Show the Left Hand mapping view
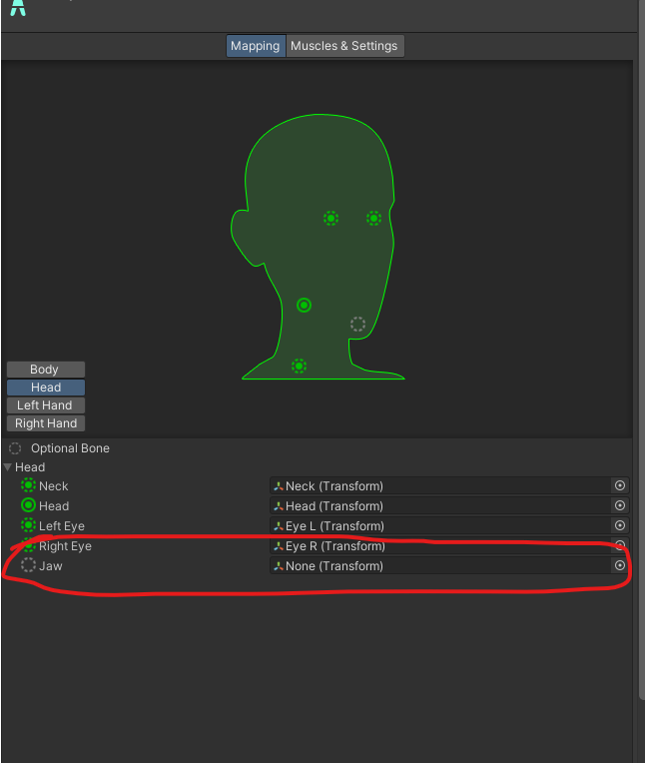 (x=46, y=405)
